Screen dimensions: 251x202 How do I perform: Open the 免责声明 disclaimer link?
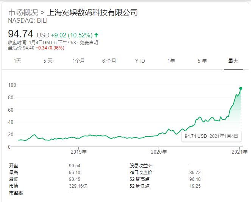coord(89,42)
